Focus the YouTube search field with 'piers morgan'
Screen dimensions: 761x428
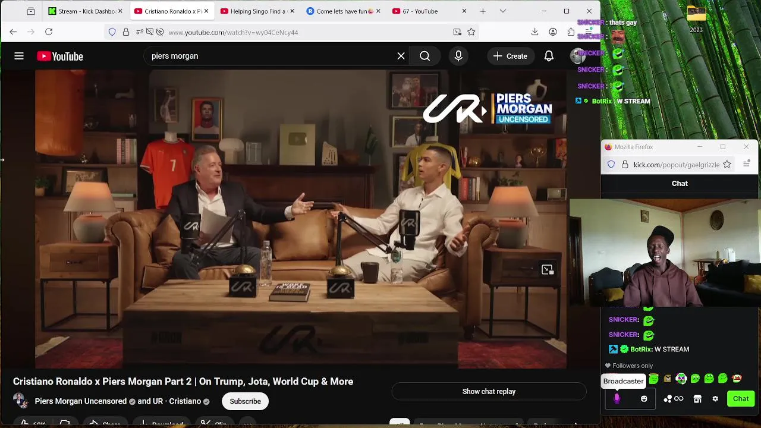[271, 56]
